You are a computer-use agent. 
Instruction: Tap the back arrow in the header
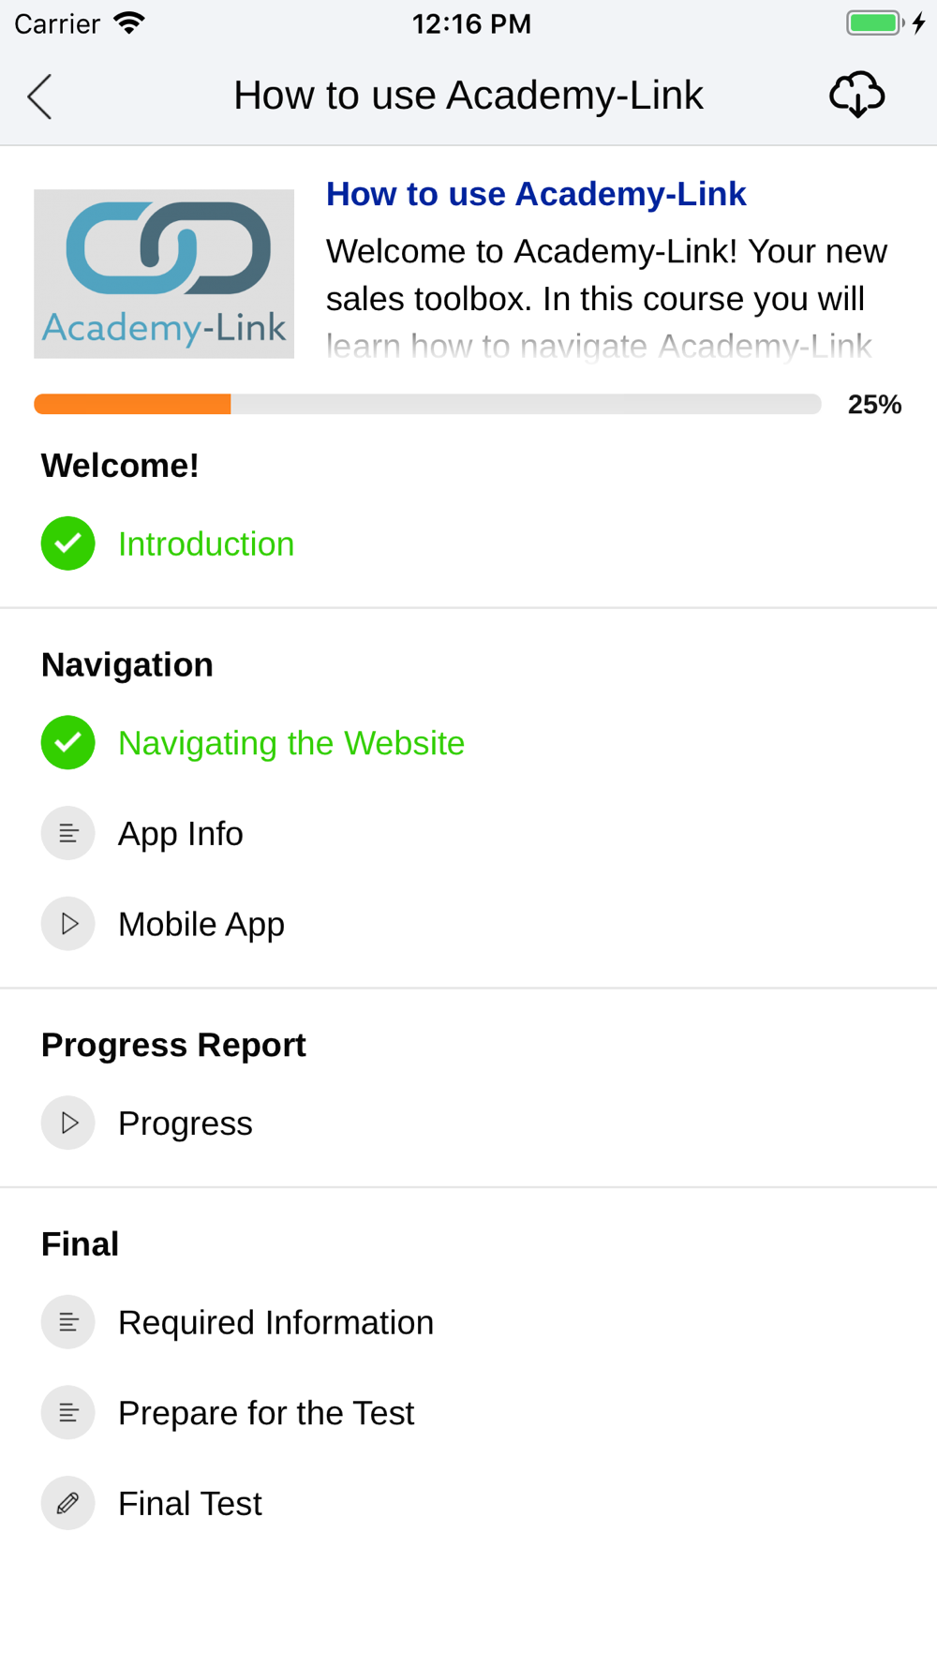pos(39,97)
